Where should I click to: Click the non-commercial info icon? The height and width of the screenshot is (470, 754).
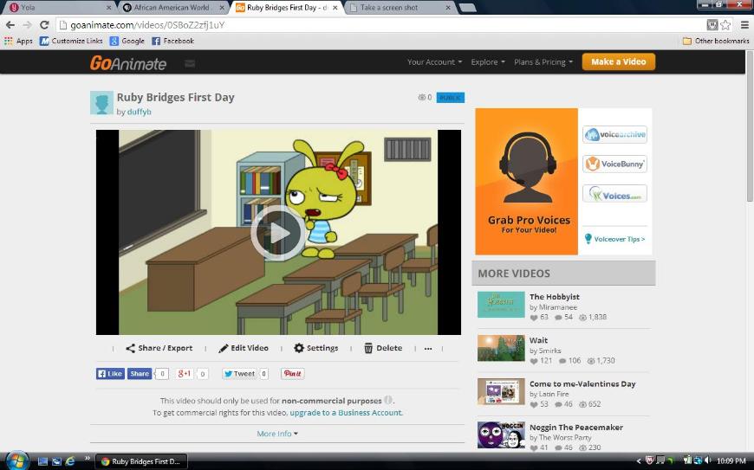pyautogui.click(x=388, y=400)
